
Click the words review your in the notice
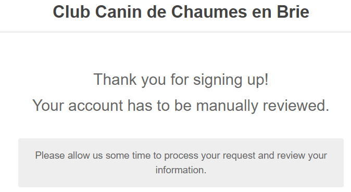301,156
